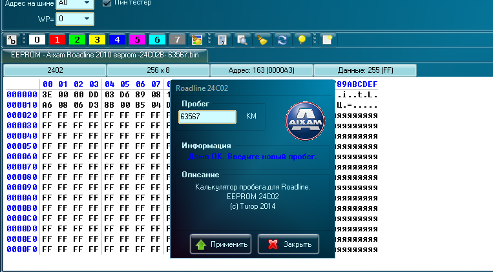Select green color marker 2
493x272 pixels.
click(x=77, y=39)
